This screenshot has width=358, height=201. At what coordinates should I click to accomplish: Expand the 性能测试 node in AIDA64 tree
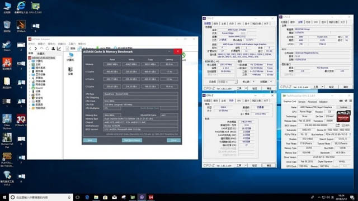[30, 108]
